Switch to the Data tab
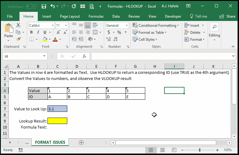 coord(116,16)
